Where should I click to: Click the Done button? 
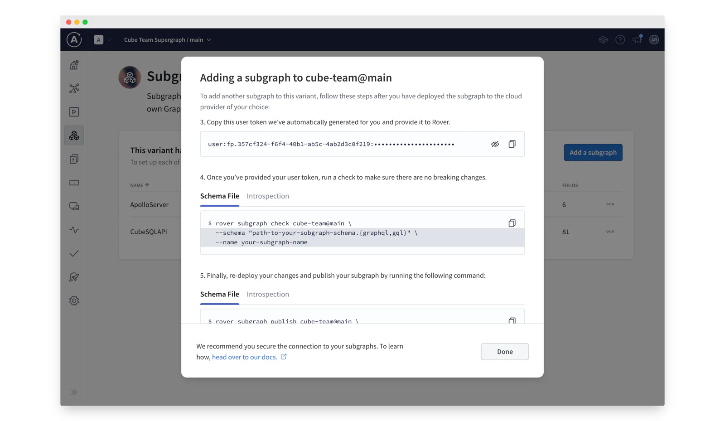coord(505,352)
